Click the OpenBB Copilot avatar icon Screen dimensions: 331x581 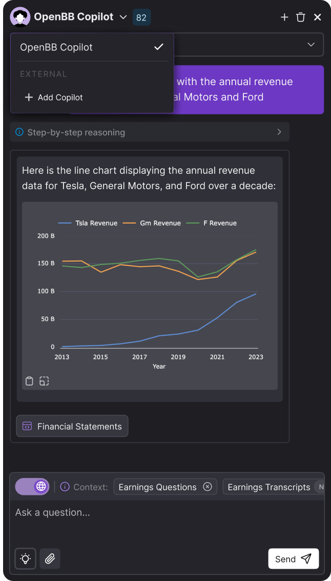click(20, 17)
